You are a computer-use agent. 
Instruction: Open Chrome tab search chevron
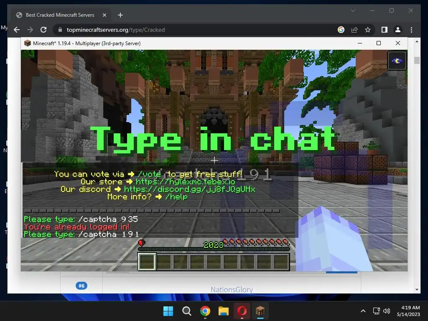tap(353, 10)
